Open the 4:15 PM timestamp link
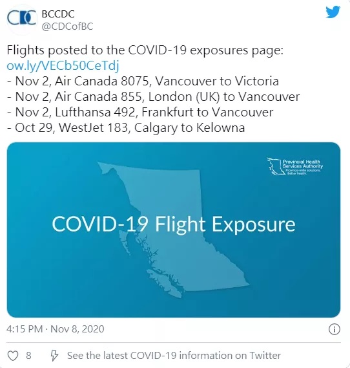The image size is (350, 368). [25, 329]
